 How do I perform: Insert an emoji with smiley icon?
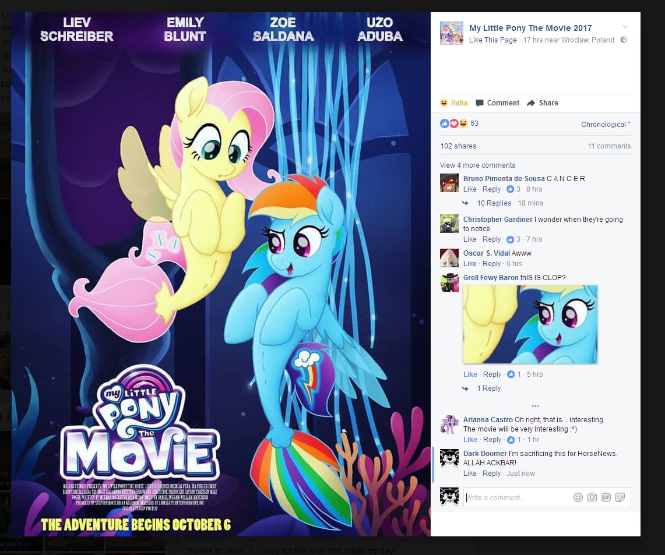578,497
